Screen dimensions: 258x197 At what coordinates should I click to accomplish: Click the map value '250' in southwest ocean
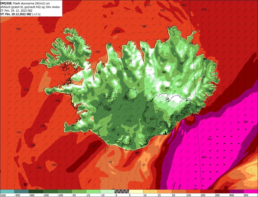39,168
